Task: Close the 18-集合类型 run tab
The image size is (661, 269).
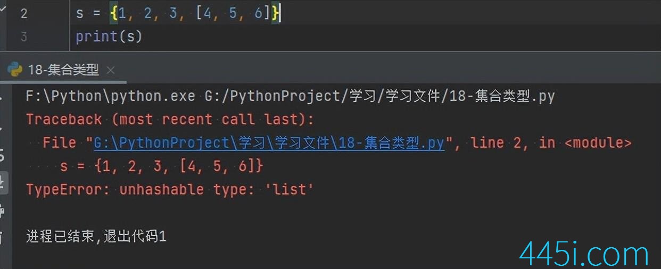Action: 111,70
